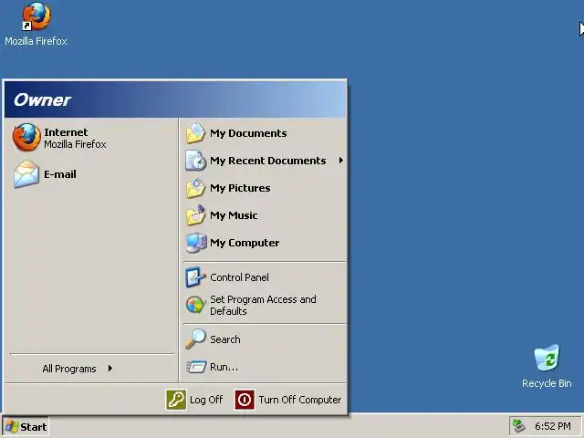The height and width of the screenshot is (438, 584).
Task: Click the My Recent Documents clock icon
Action: pos(195,161)
